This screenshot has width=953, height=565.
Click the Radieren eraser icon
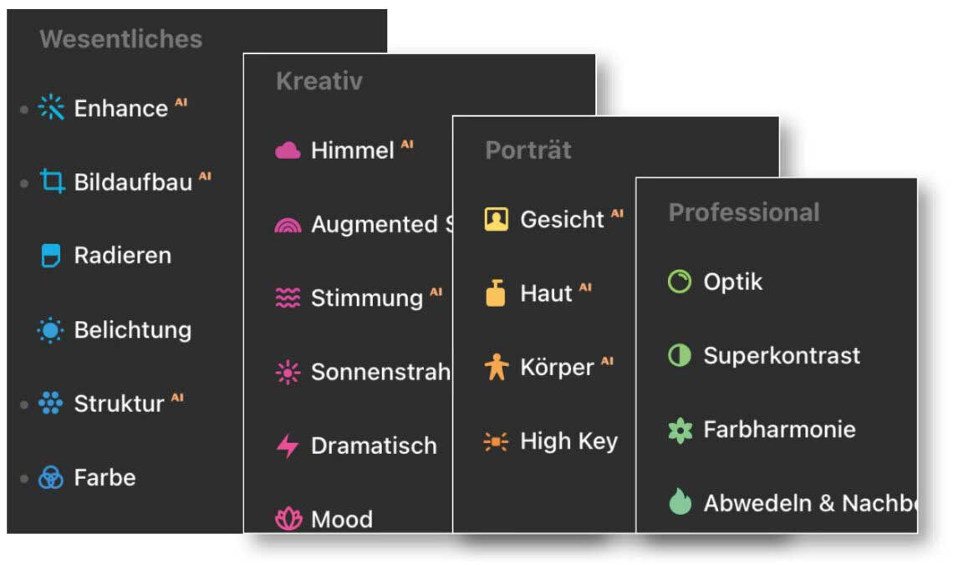tap(51, 256)
